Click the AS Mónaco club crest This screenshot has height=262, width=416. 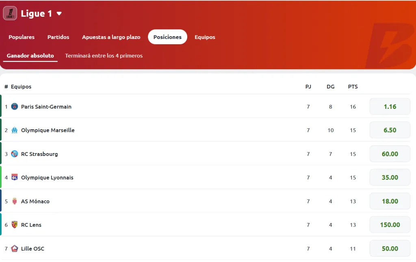[x=15, y=201]
